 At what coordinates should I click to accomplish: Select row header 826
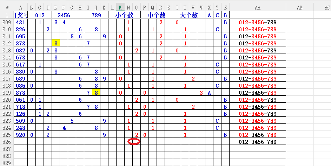point(7,142)
